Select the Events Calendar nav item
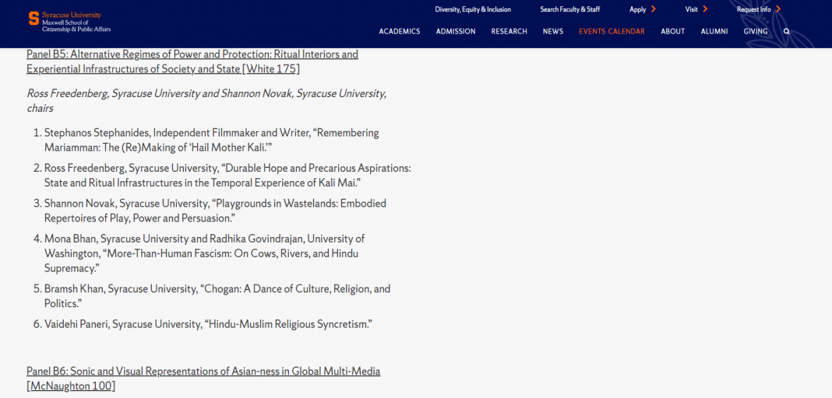 [612, 32]
